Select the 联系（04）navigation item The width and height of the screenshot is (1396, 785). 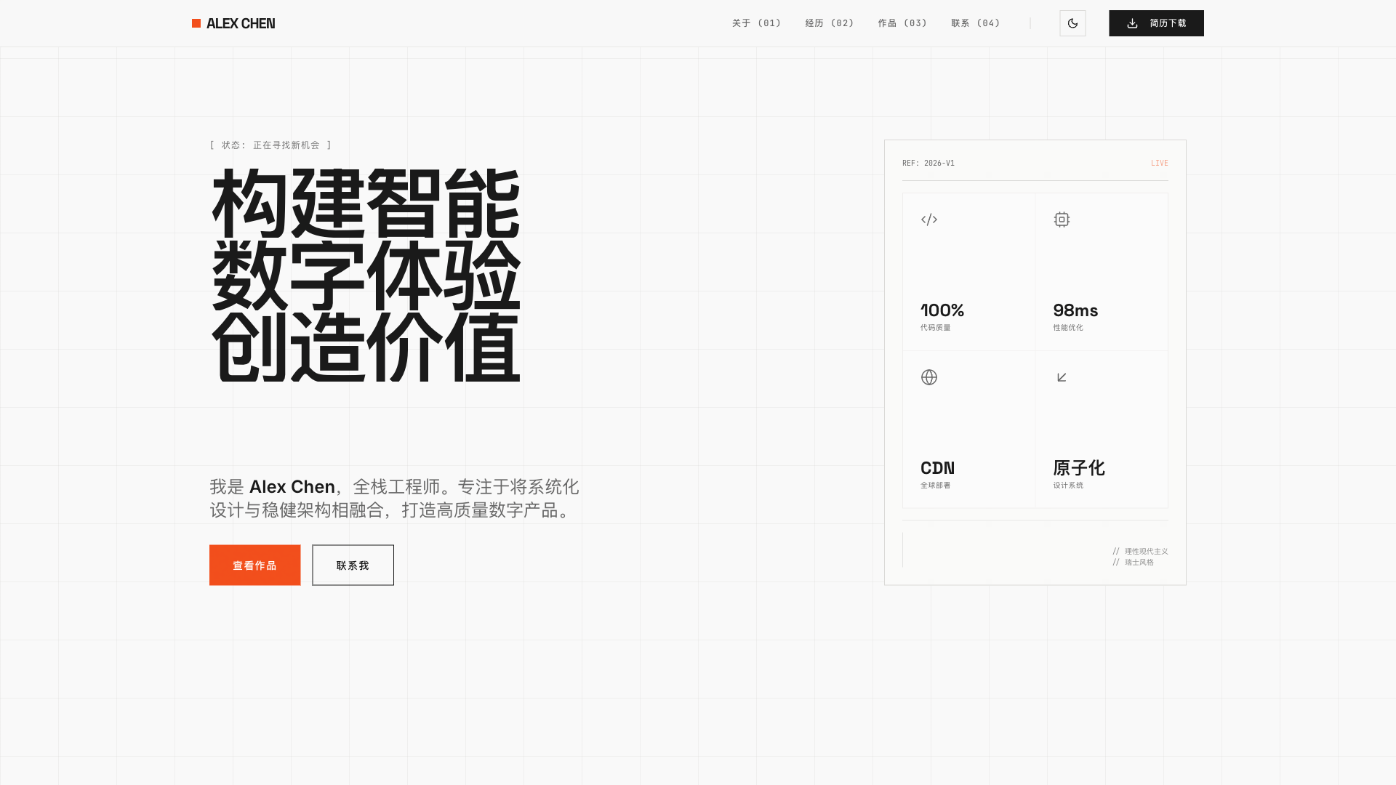pos(974,23)
